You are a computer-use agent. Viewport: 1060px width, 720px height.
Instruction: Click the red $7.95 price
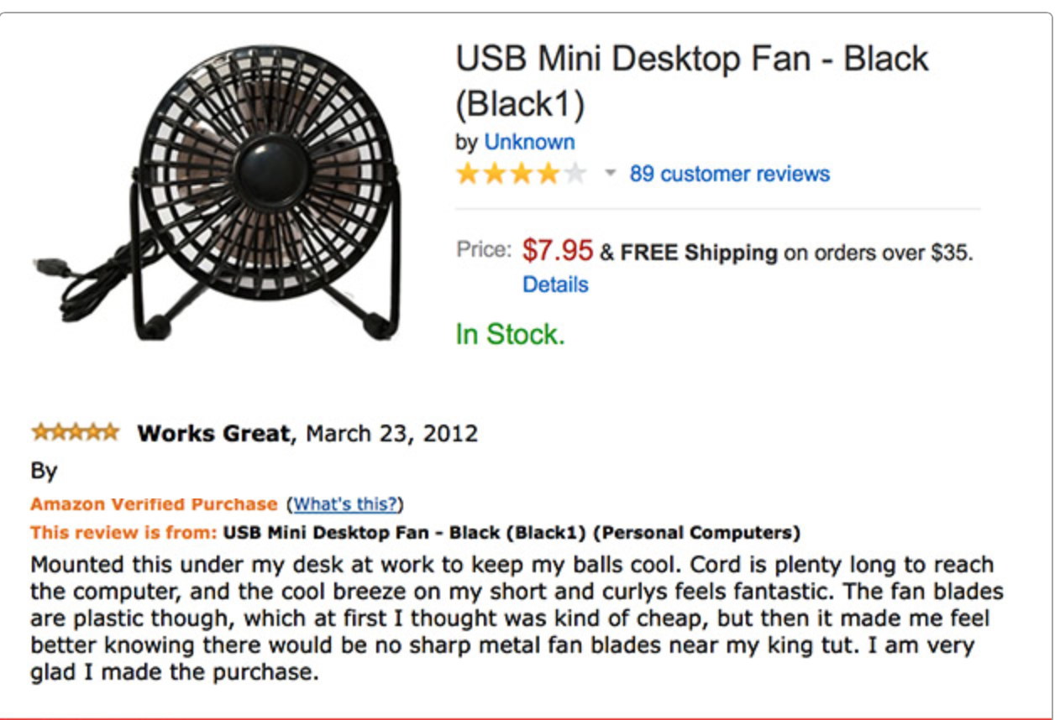558,250
